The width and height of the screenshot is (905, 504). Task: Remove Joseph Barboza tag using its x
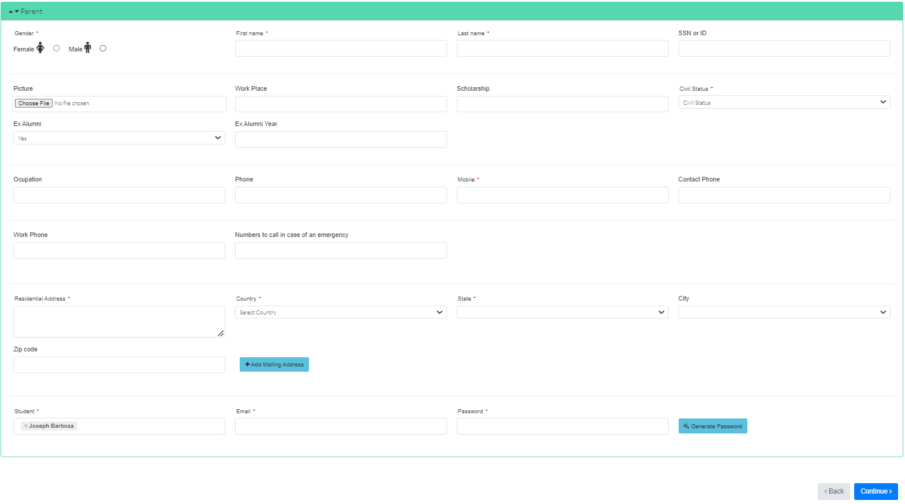[26, 426]
